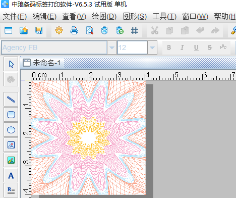Open print preview magnifier page icon
Image resolution: width=236 pixels, height=198 pixels.
point(89,30)
